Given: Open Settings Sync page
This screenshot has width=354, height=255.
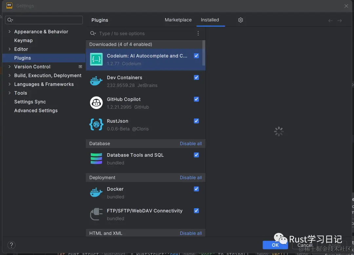Looking at the screenshot, I should (30, 102).
